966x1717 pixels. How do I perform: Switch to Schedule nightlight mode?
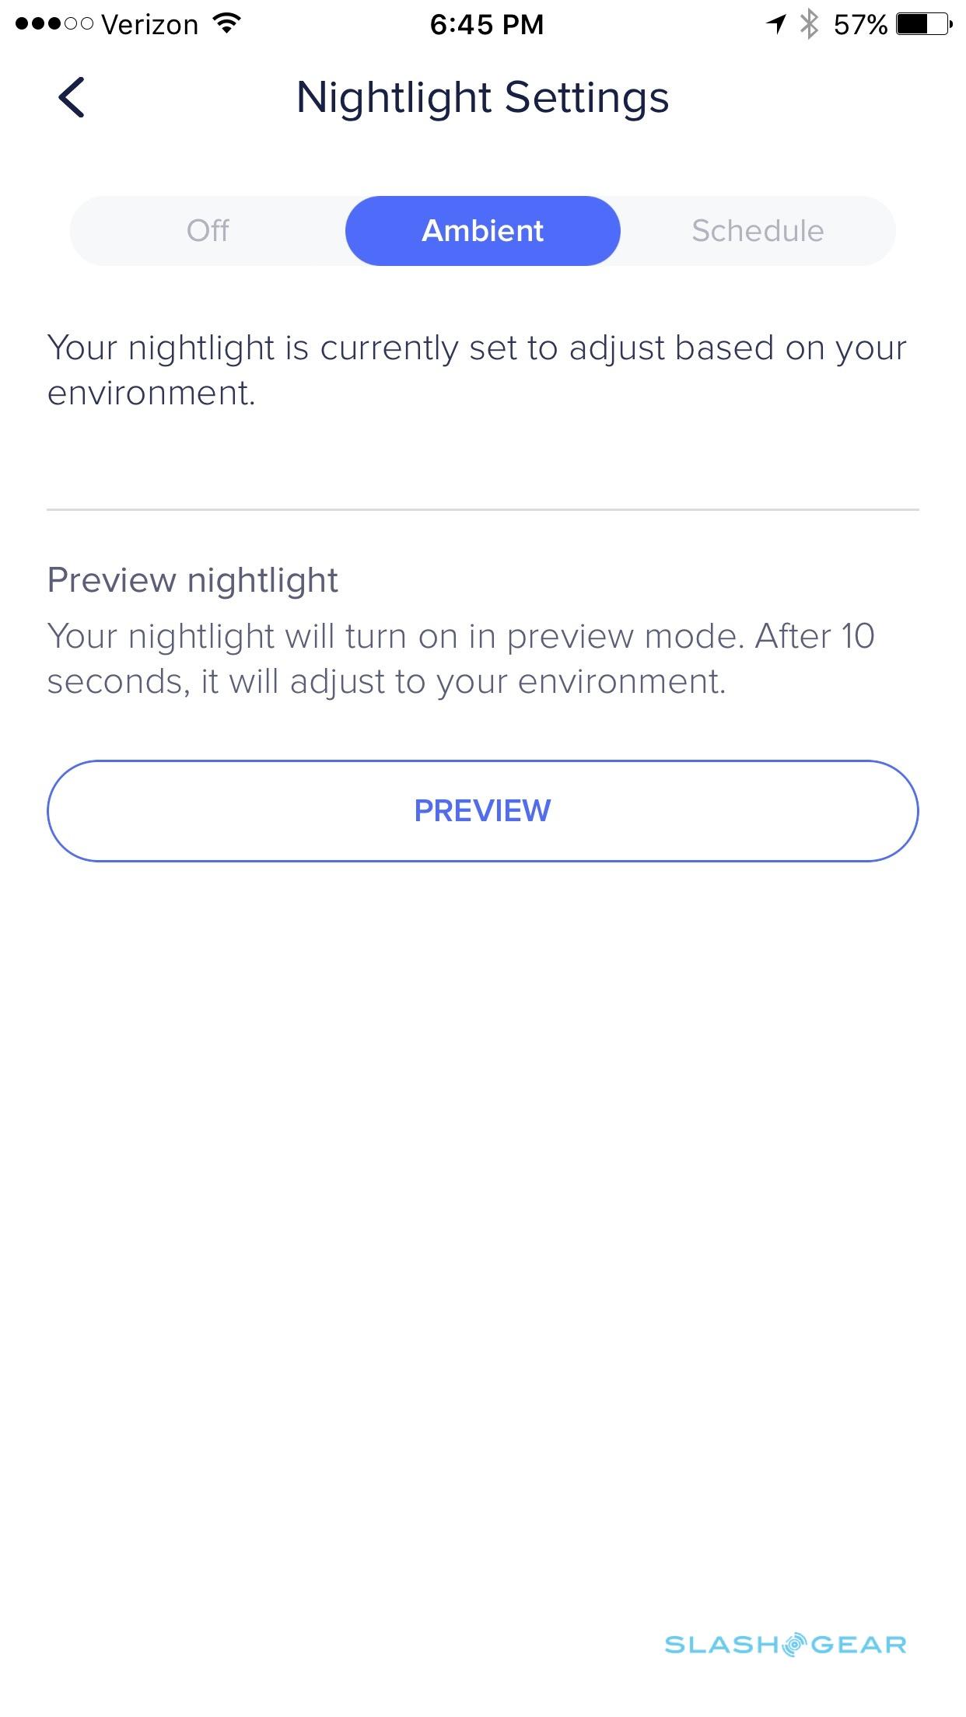tap(758, 231)
